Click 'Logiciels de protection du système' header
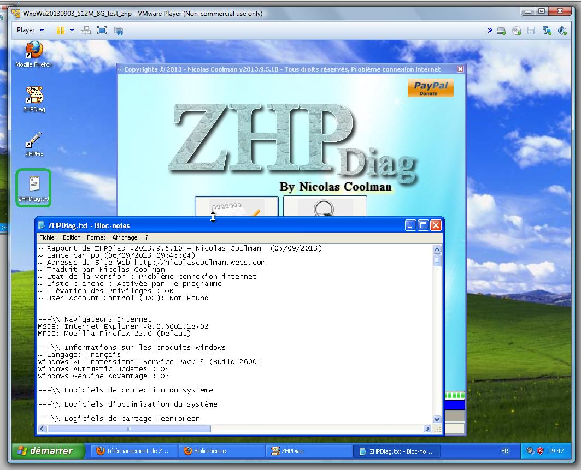 pyautogui.click(x=126, y=390)
